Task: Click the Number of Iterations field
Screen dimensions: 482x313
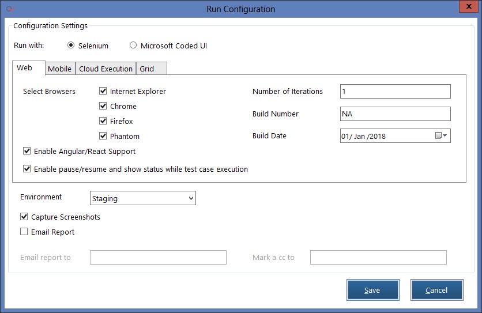Action: [x=395, y=92]
